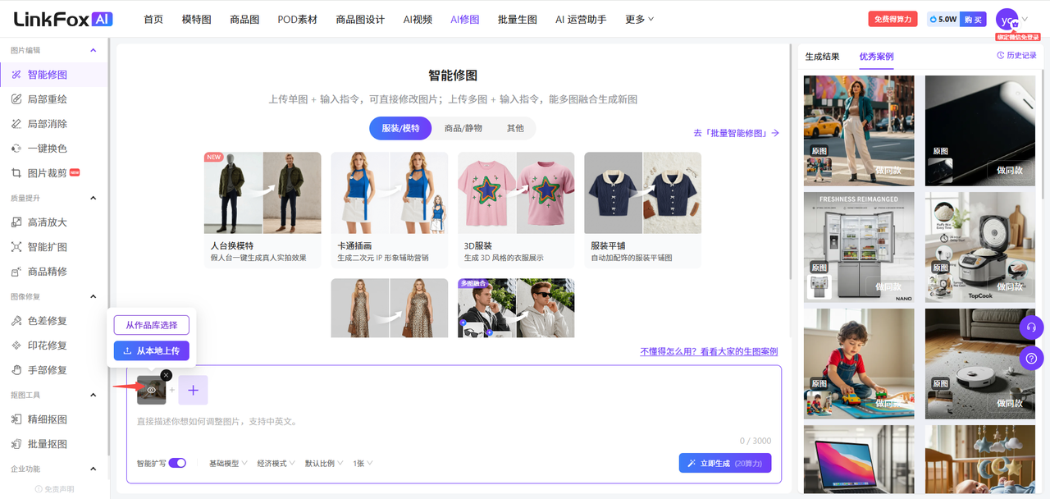
Task: Open the 局部重绘 tool icon
Action: 16,99
